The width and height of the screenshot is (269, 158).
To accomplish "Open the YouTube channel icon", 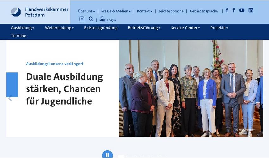I will pos(242,10).
